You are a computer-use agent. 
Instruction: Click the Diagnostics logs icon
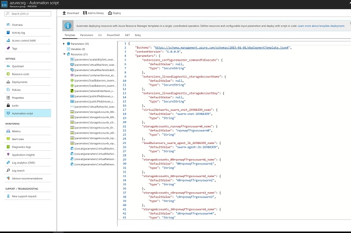click(8, 147)
